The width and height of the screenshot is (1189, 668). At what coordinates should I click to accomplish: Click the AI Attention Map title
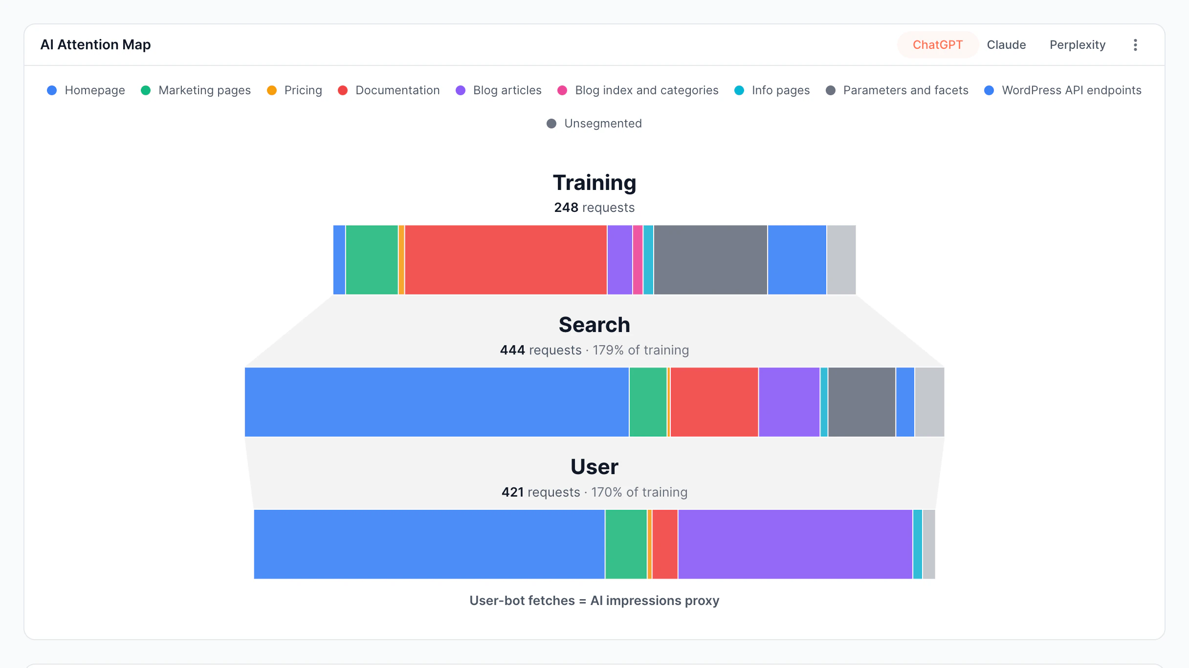click(95, 44)
